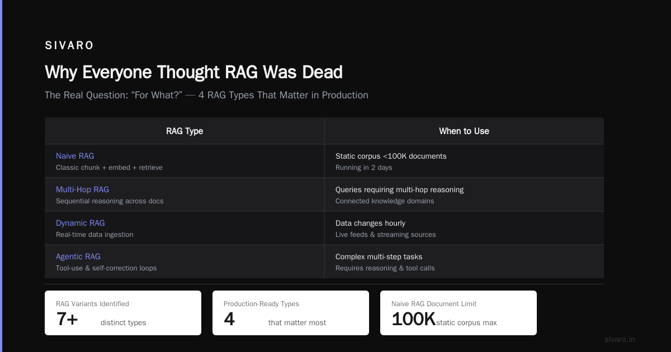
Task: Select "Requires reasoning & tool calls" text
Action: tap(385, 268)
